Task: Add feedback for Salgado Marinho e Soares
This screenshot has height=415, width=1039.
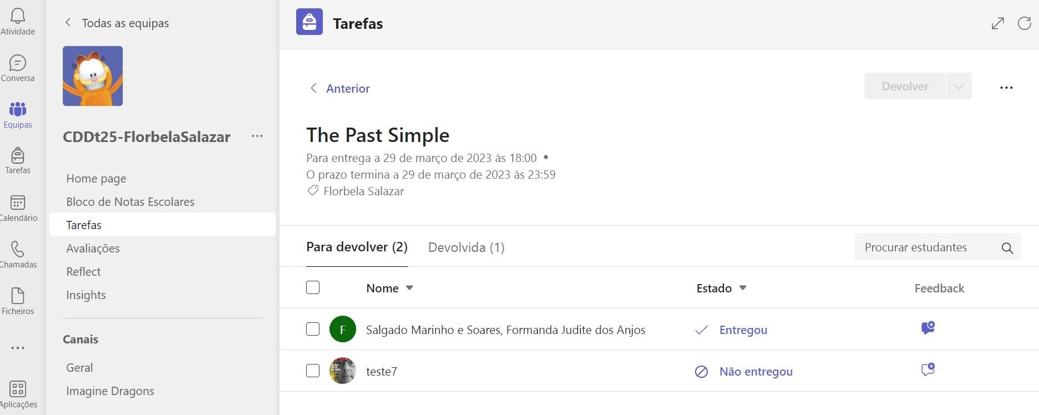Action: [928, 328]
